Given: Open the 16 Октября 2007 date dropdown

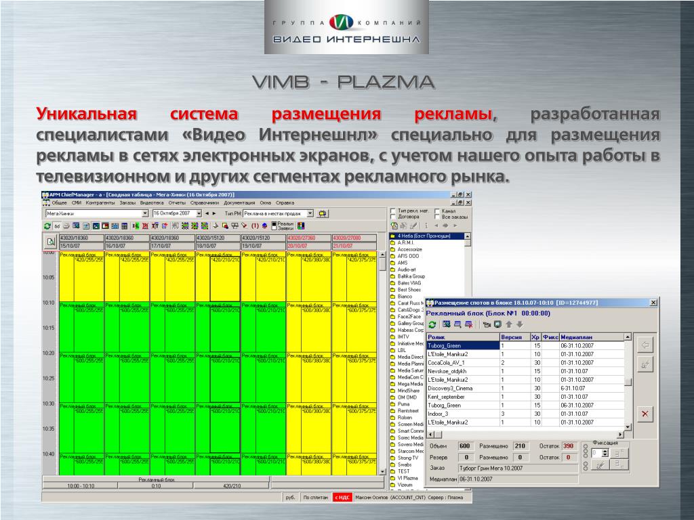Looking at the screenshot, I should (x=199, y=213).
